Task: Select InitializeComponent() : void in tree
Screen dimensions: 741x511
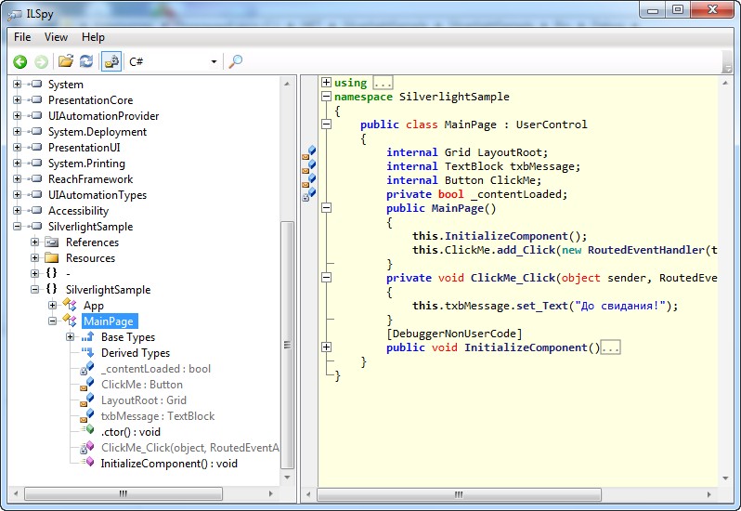Action: (x=169, y=464)
